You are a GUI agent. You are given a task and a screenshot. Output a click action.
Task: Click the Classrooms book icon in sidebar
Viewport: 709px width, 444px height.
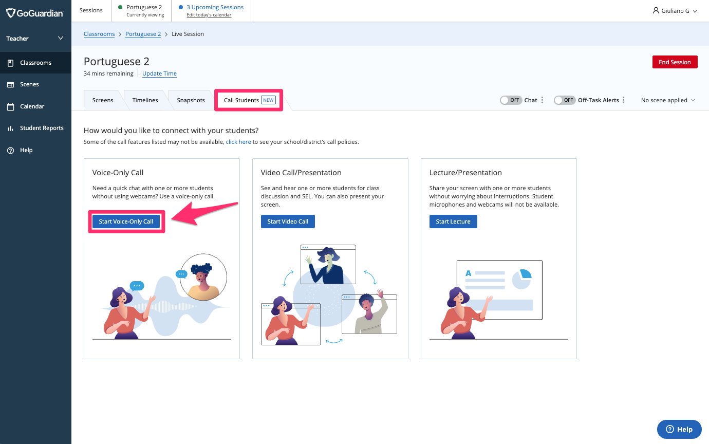click(10, 63)
